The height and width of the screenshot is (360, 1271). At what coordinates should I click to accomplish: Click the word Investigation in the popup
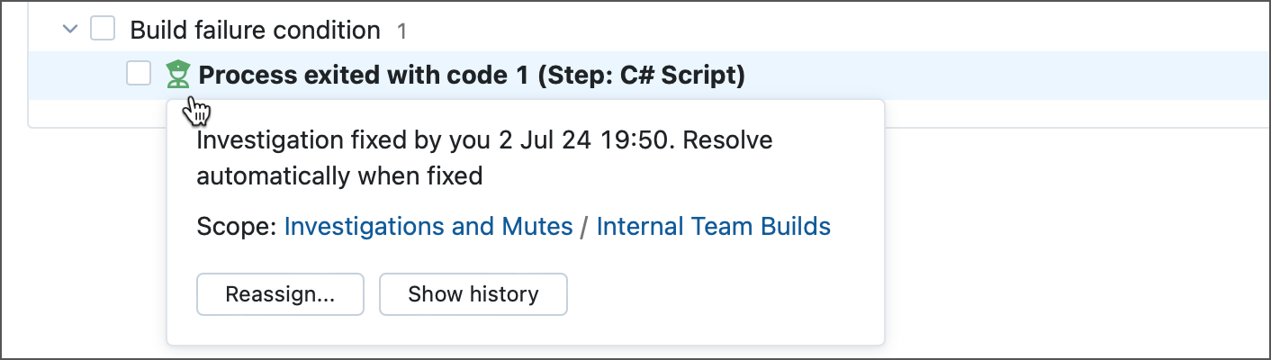[x=258, y=141]
